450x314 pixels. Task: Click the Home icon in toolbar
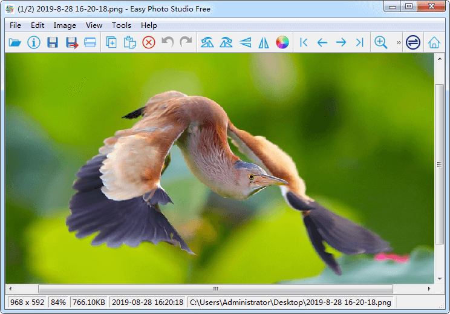point(434,42)
